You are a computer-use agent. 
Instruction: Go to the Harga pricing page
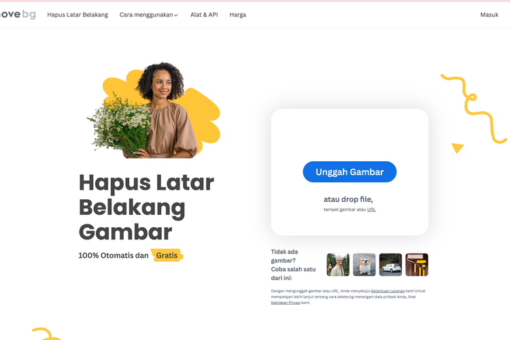coord(238,15)
